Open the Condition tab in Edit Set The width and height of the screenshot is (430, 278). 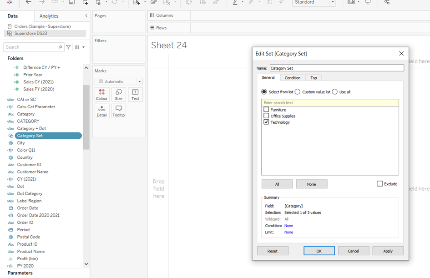pos(292,78)
